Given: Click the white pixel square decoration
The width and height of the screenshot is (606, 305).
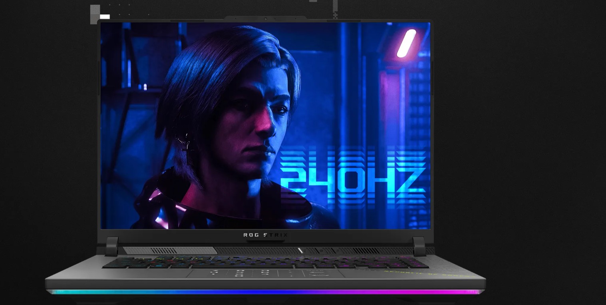Looking at the screenshot, I should [105, 16].
